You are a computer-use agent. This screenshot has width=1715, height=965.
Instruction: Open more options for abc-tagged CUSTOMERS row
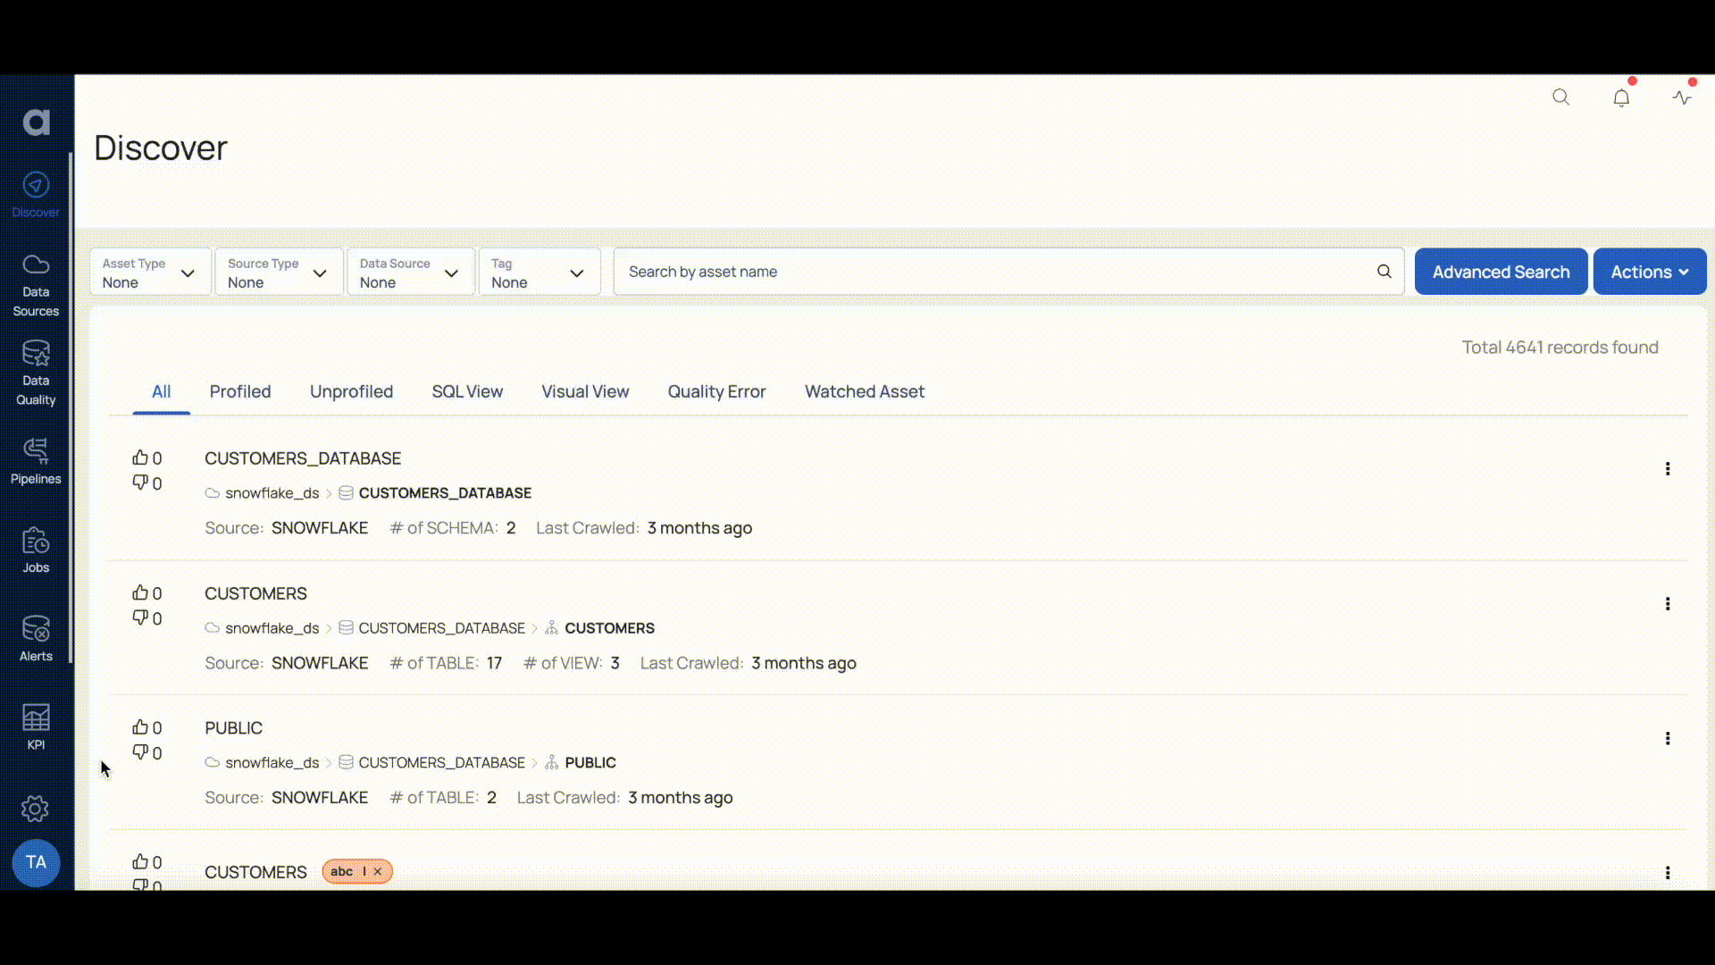[x=1667, y=873]
